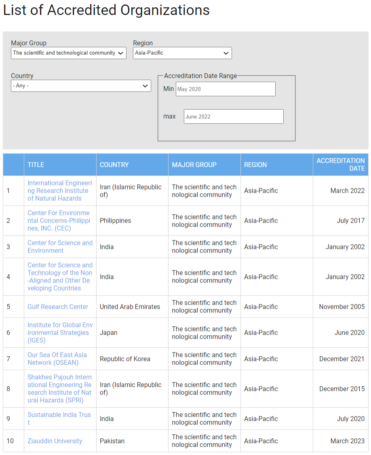Sort by the COUNTRY column header
371x455 pixels.
coord(114,165)
